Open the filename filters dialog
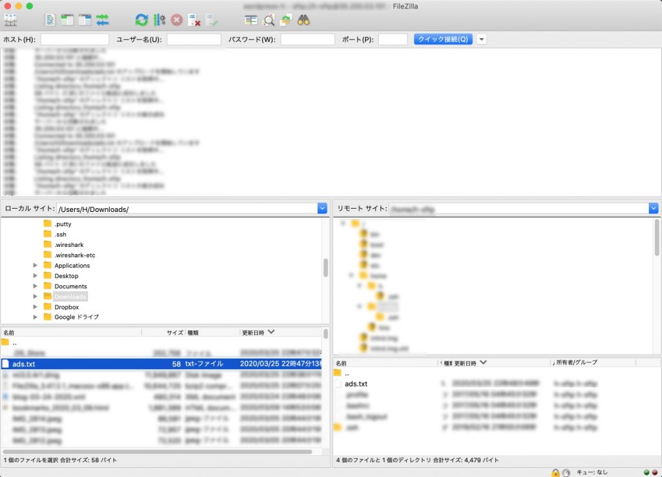 [x=250, y=19]
